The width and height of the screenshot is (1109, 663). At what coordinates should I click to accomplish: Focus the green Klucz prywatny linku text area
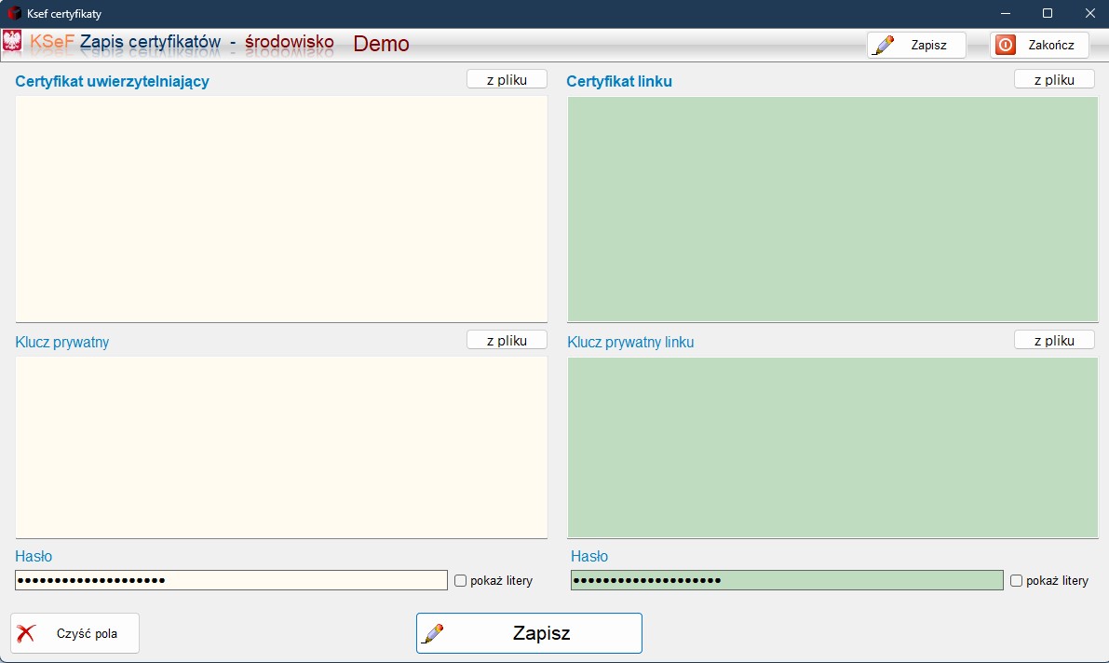point(832,447)
